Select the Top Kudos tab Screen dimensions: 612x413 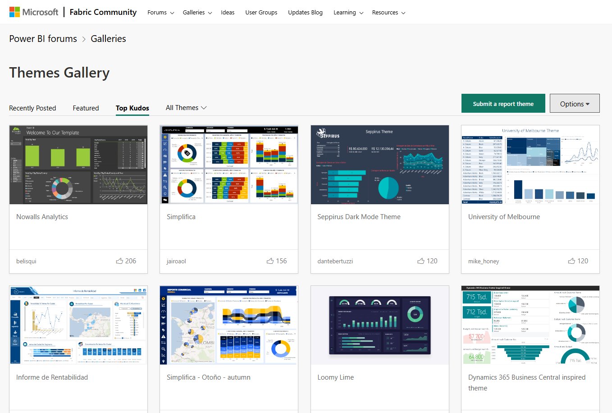132,108
